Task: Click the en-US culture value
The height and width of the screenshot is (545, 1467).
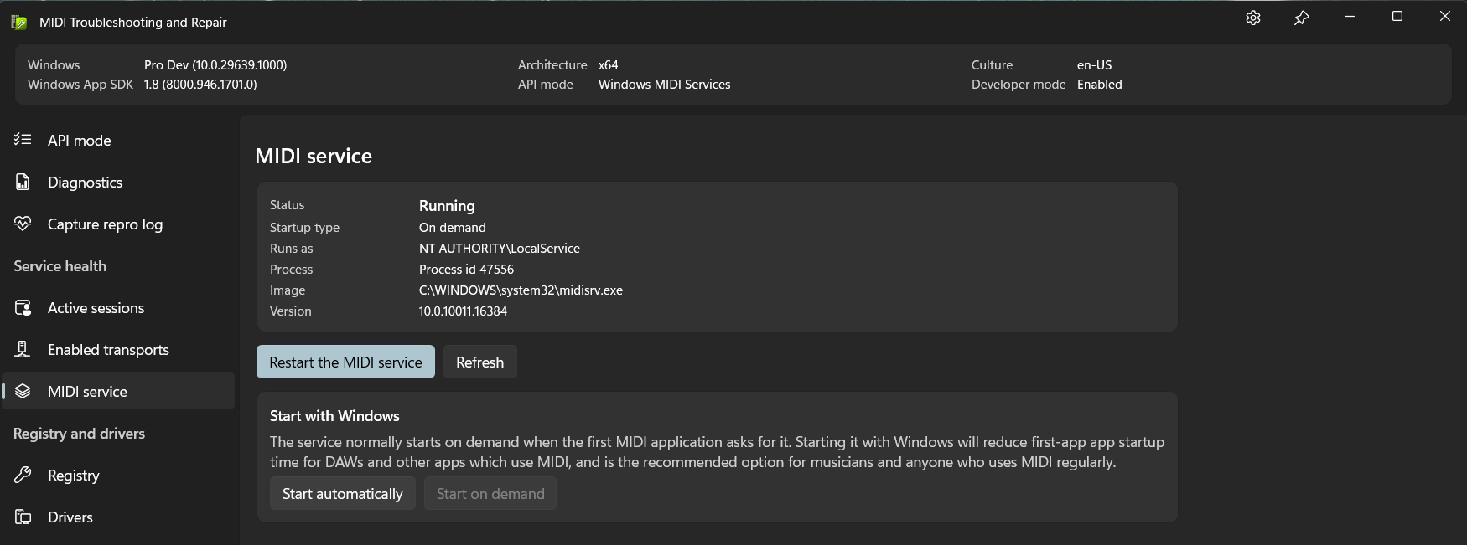Action: 1094,64
